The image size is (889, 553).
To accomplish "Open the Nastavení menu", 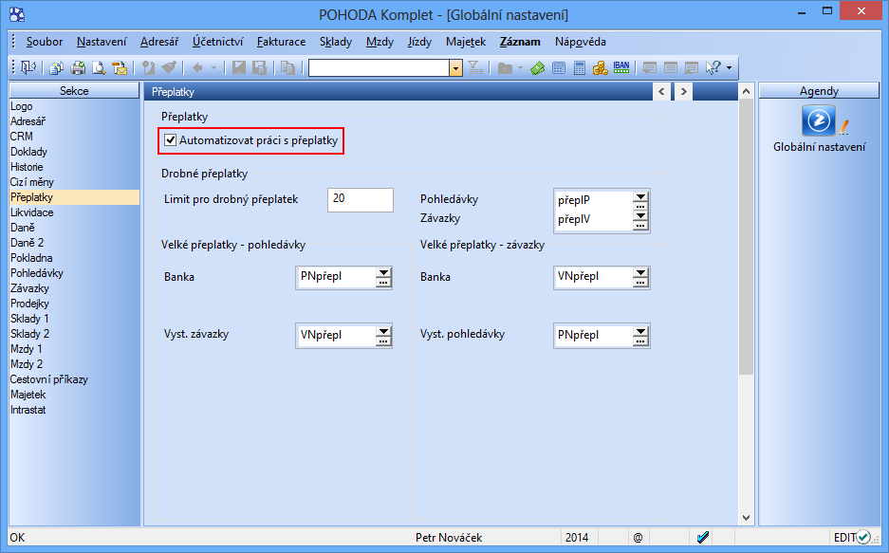I will click(x=102, y=42).
